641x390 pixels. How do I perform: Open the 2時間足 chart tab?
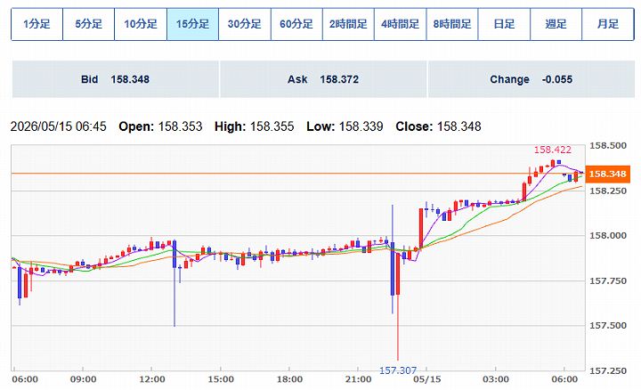[348, 24]
